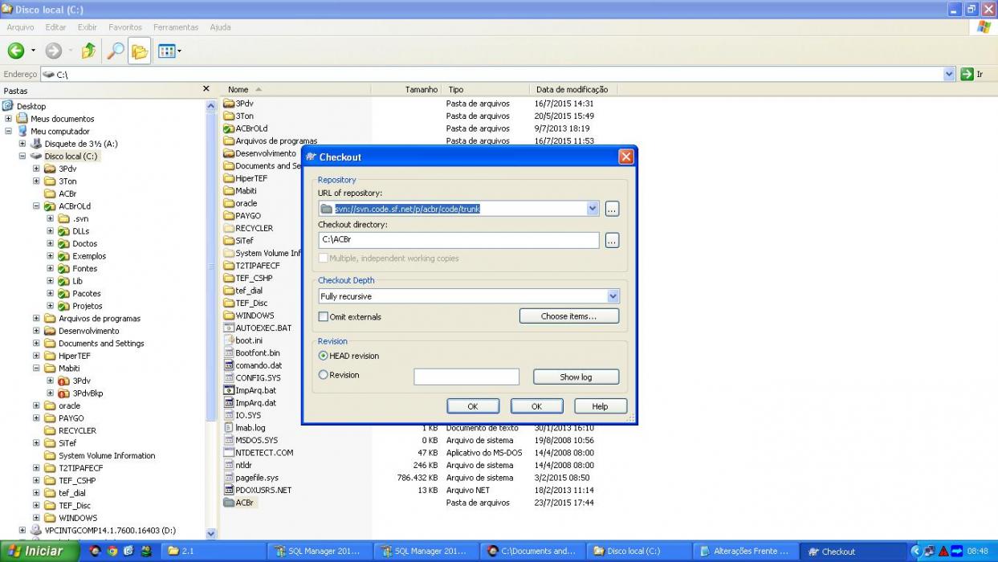This screenshot has height=562, width=998.
Task: Expand the URL of repository dropdown
Action: pos(593,209)
